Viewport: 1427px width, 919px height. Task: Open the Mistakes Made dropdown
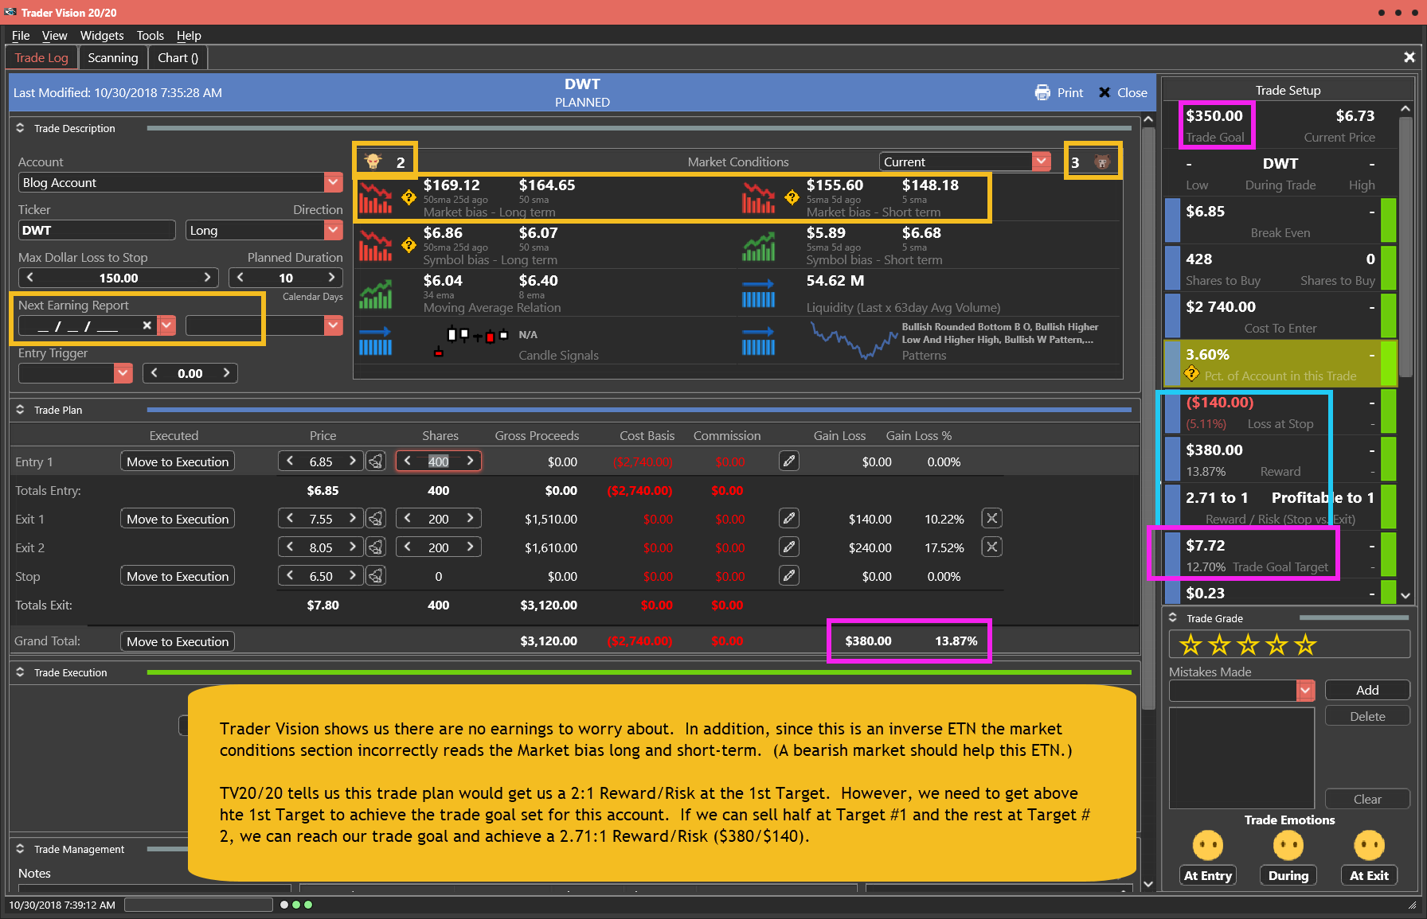[1305, 691]
